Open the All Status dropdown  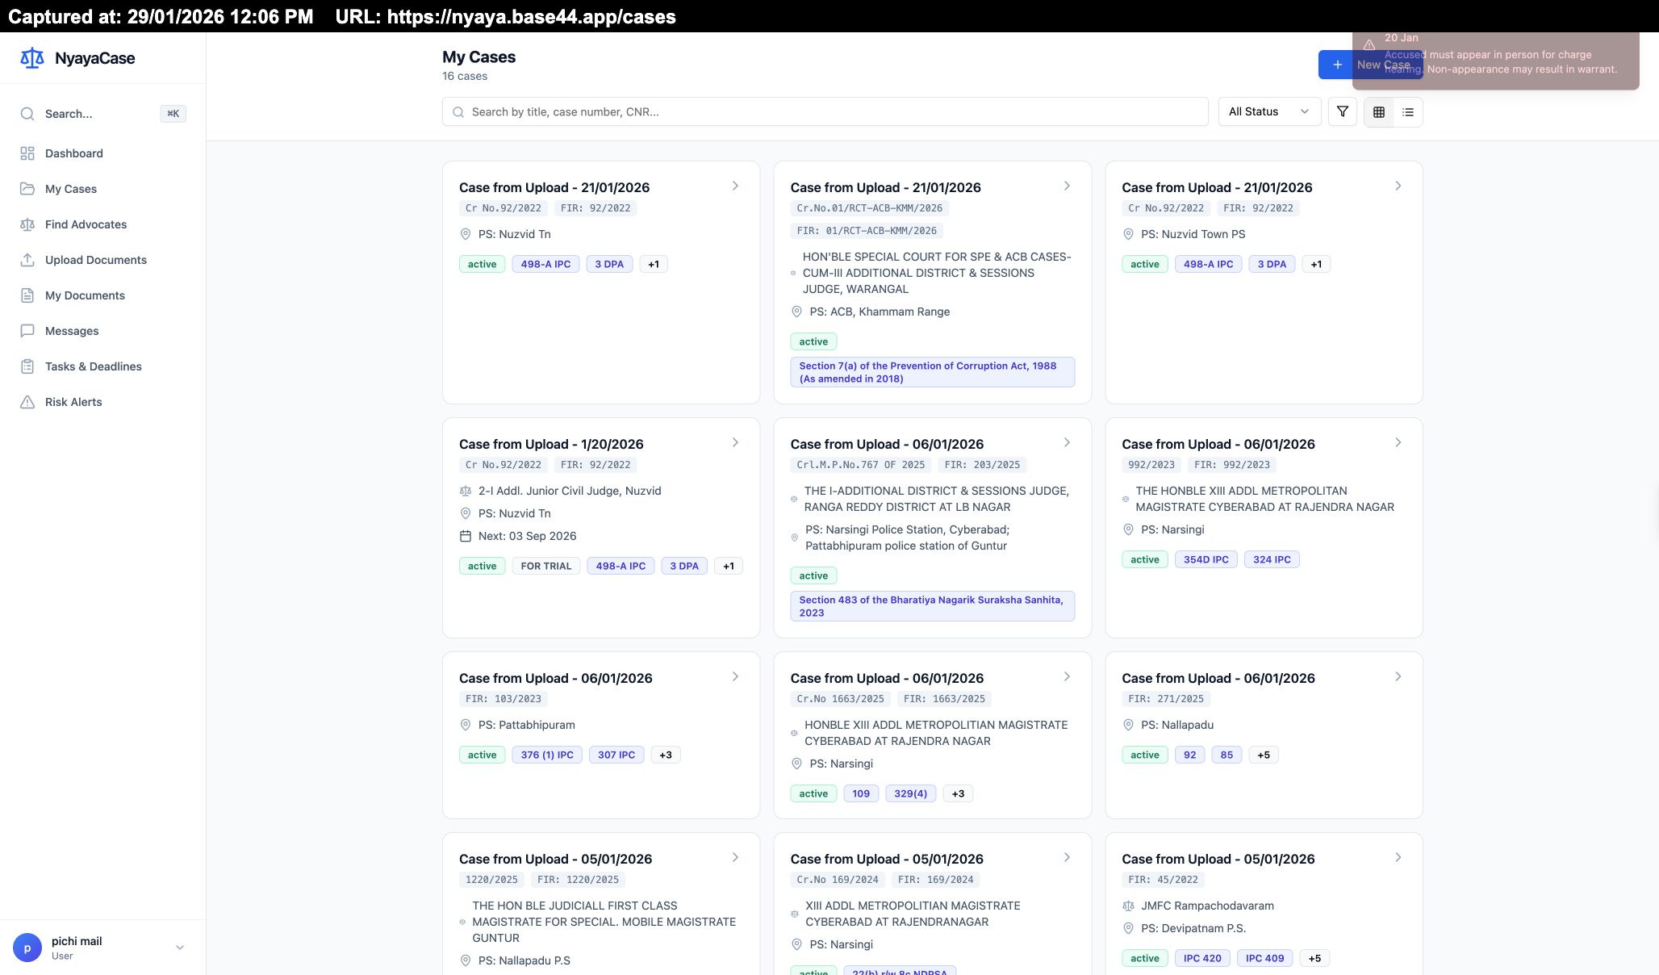click(1269, 111)
